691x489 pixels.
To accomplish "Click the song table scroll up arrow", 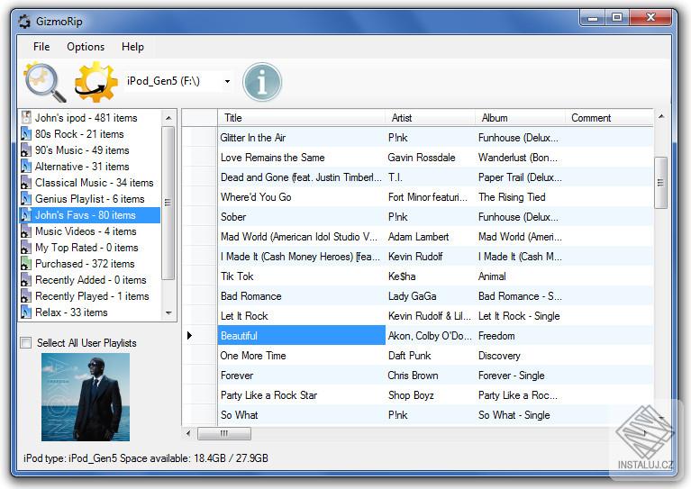I will pos(660,117).
